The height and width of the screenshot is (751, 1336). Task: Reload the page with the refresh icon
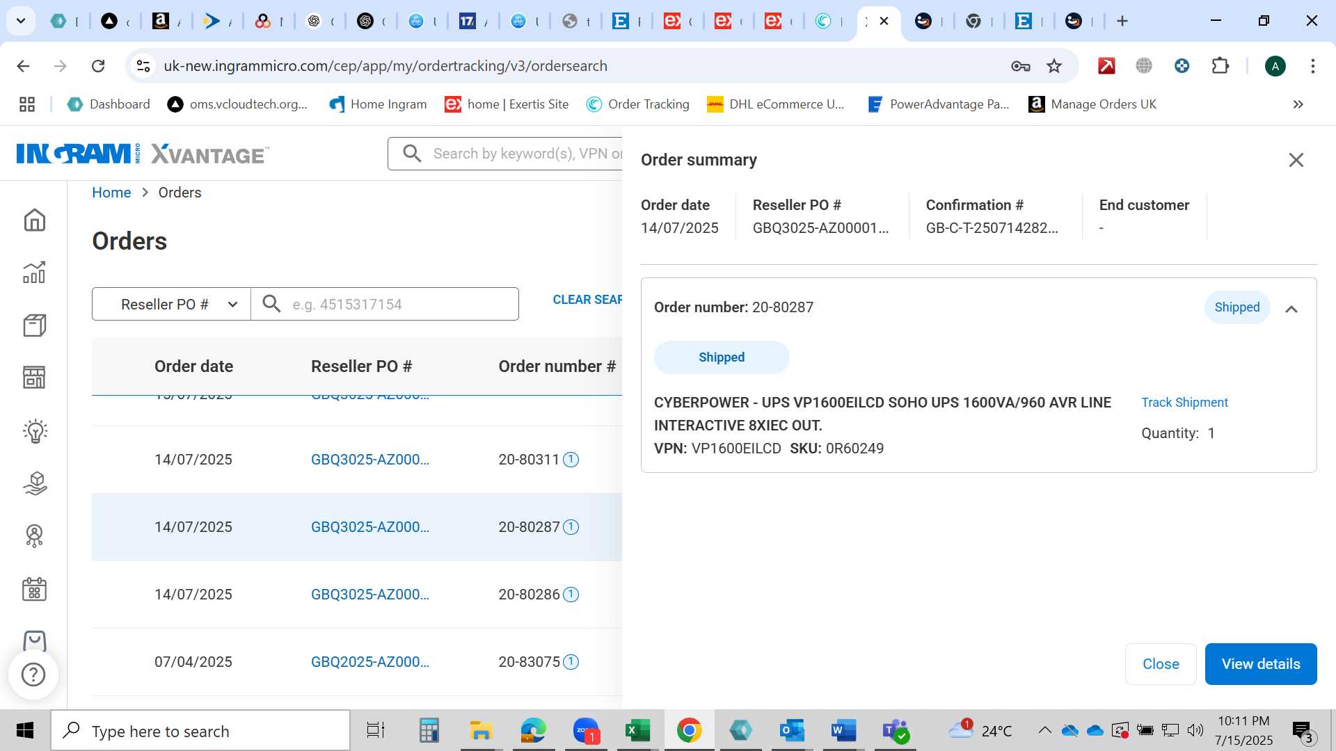(98, 66)
